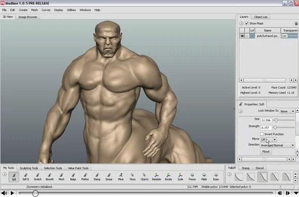Switch to the Sculpting Tools tab

click(x=29, y=168)
